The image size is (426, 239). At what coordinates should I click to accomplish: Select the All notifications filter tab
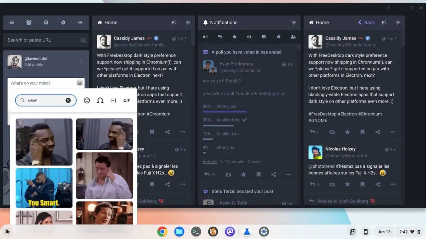[x=205, y=37]
